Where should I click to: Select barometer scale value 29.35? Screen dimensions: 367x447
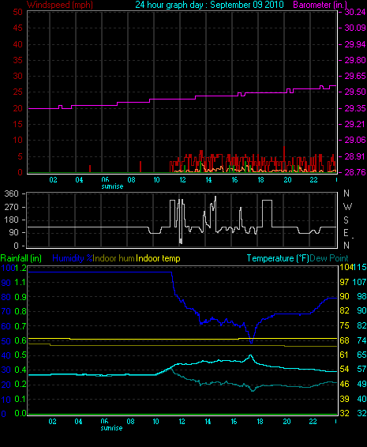(354, 108)
